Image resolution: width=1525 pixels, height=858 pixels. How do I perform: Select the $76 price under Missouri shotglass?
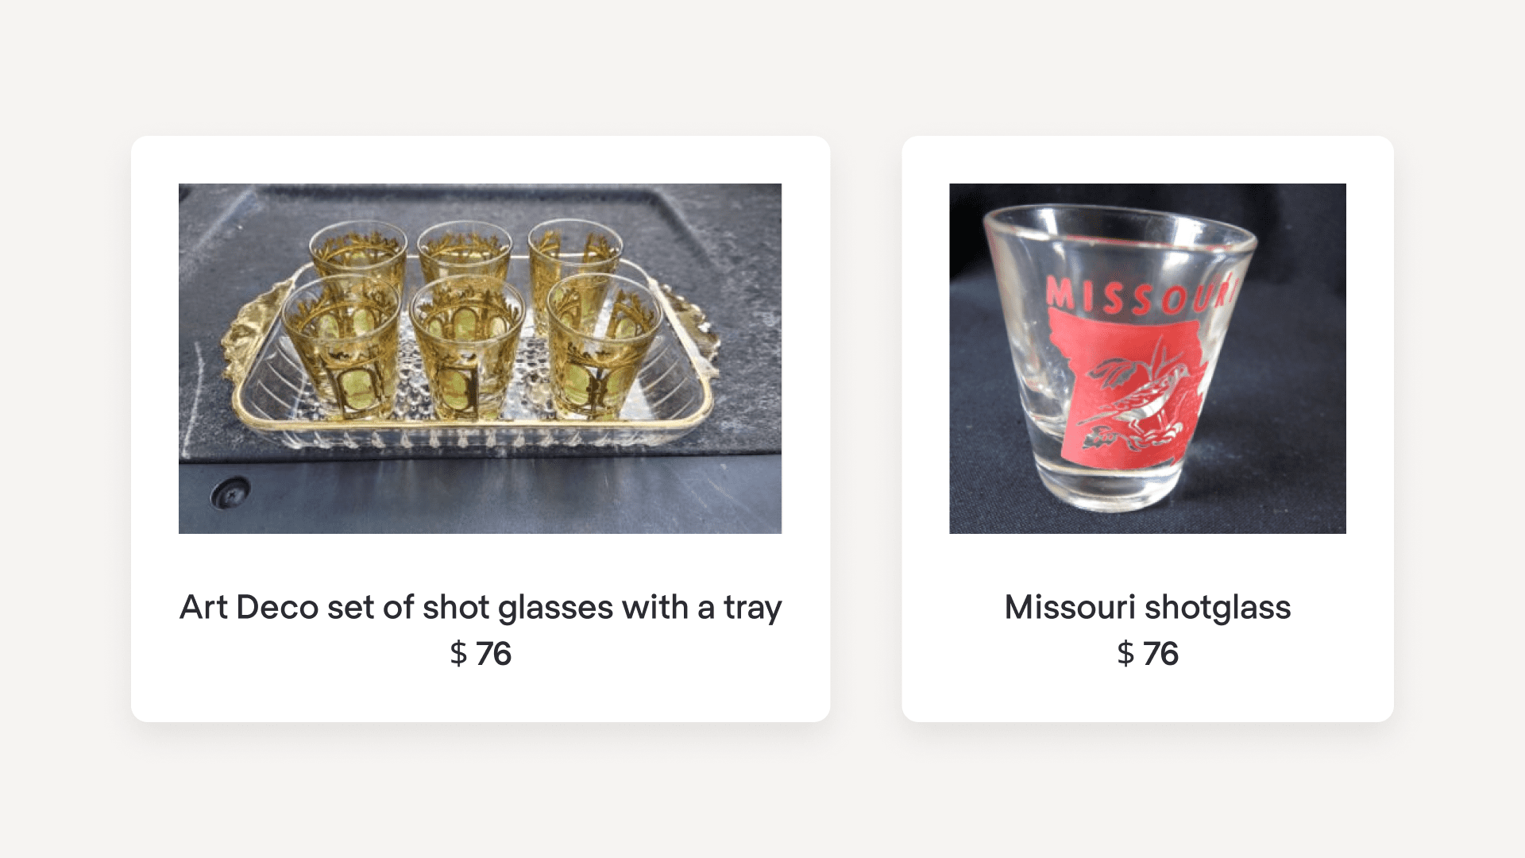click(1147, 654)
